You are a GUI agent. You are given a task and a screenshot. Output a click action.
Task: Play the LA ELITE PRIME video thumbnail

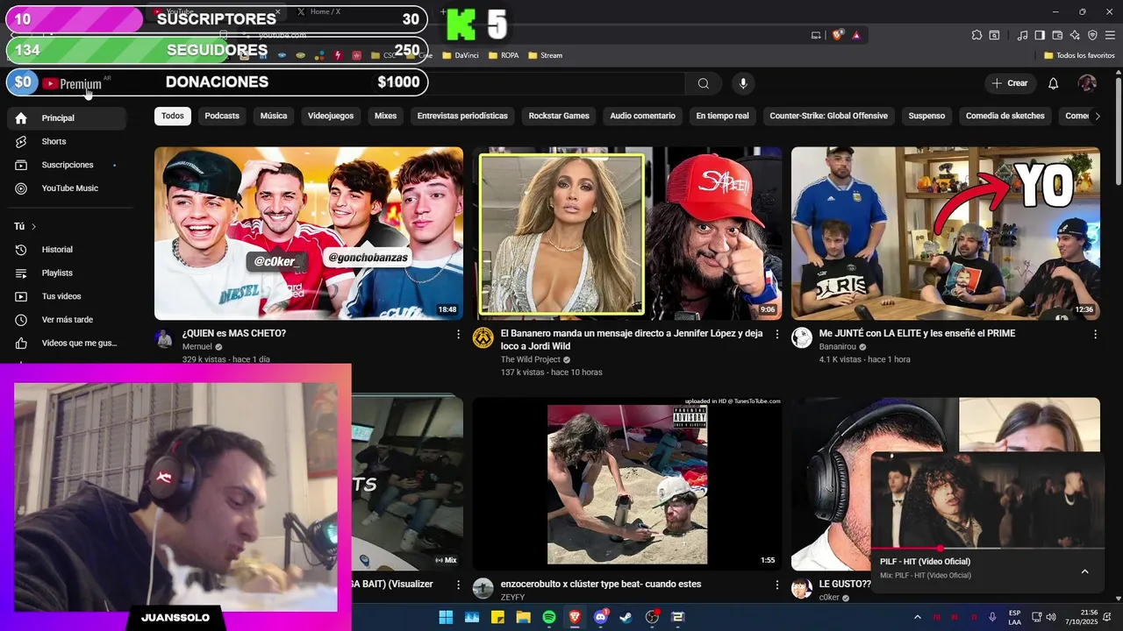click(946, 233)
